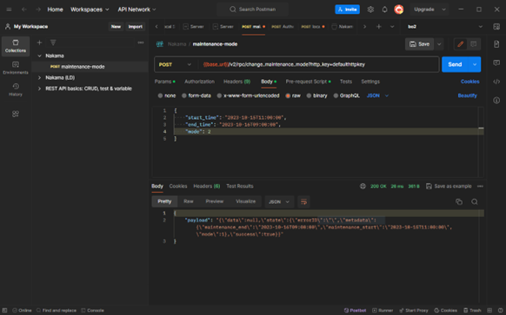
Task: Open the tabs list dropdown chevron
Action: 392,26
